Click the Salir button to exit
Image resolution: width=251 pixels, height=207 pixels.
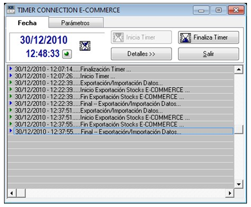208,54
